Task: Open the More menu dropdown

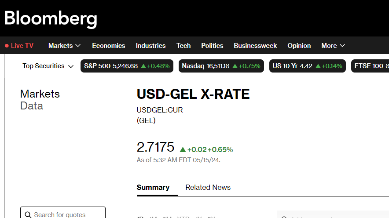Action: tap(333, 46)
